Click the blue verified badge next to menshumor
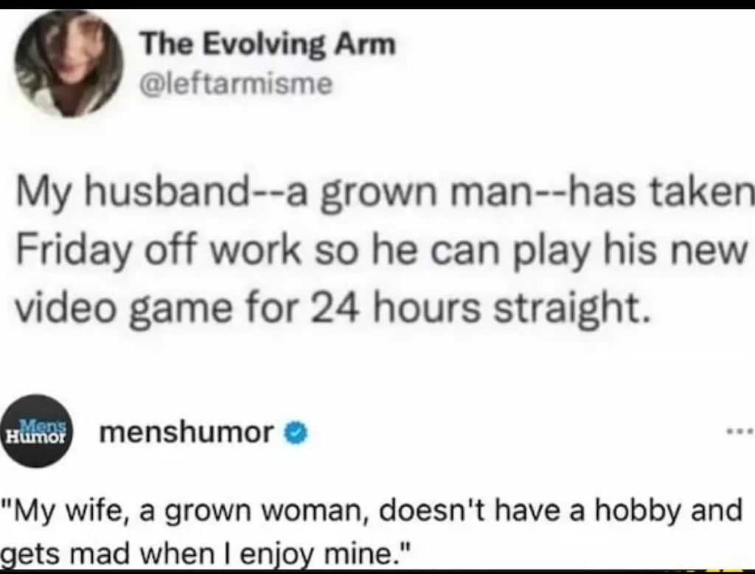The image size is (755, 574). pyautogui.click(x=296, y=433)
